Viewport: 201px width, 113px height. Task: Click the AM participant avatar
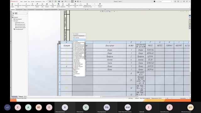click(x=128, y=107)
